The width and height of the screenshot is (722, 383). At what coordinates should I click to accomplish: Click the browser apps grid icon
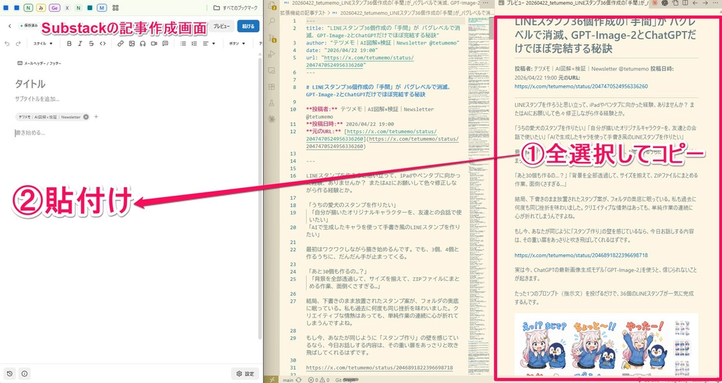(116, 8)
